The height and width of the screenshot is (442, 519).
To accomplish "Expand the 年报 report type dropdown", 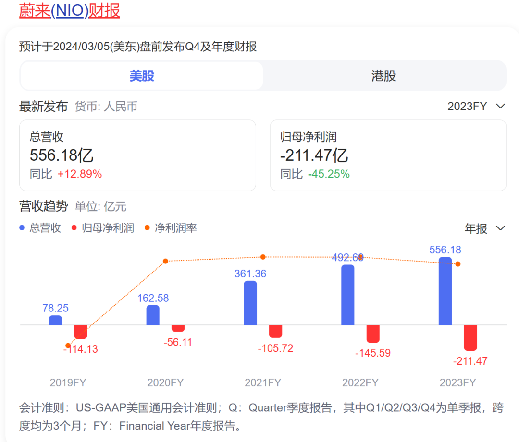I will click(x=484, y=228).
